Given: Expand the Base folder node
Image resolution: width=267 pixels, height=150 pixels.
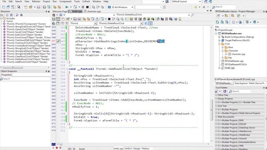Looking at the screenshot, I should [x=223, y=47].
